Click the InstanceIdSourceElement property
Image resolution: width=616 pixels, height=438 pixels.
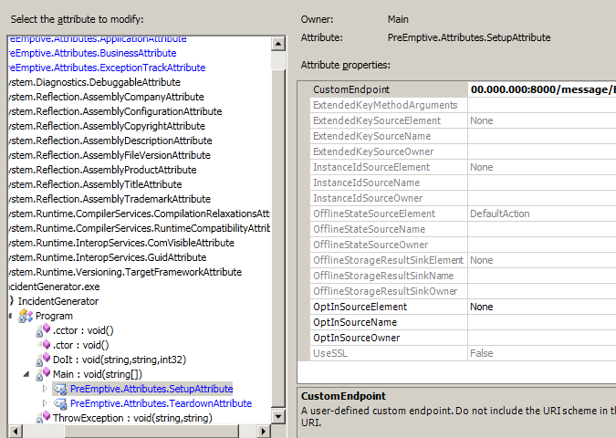(x=371, y=167)
